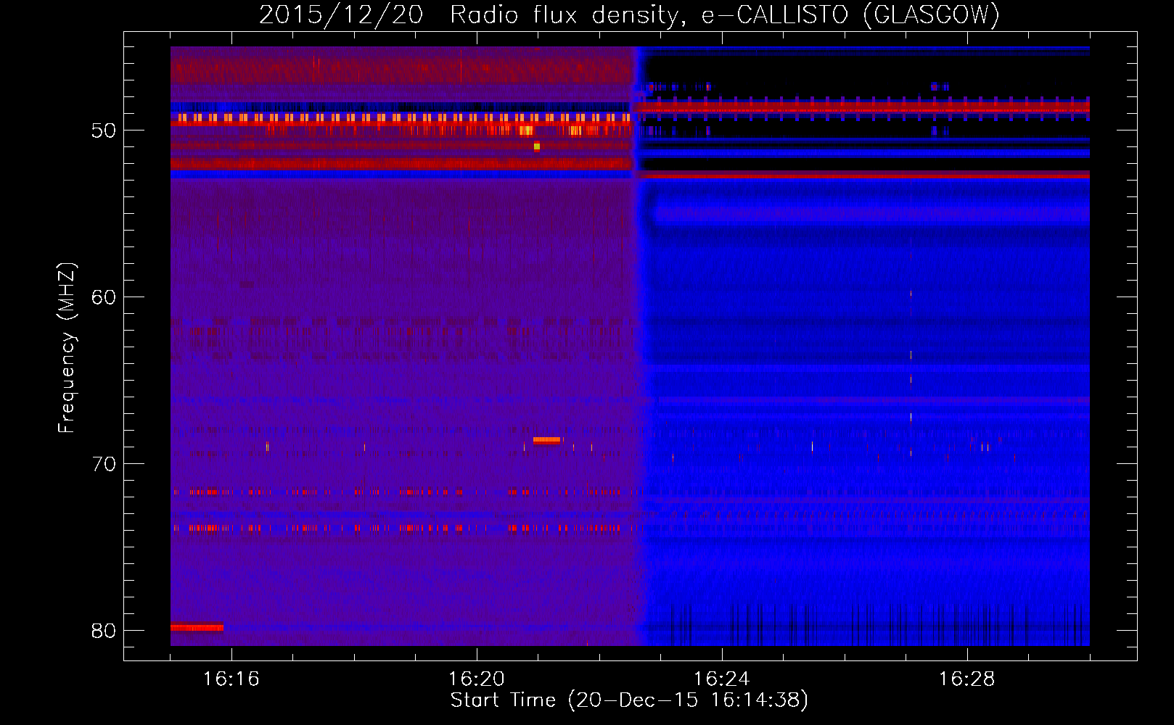
Task: Click the 16:16 time tick label
Action: (x=231, y=679)
